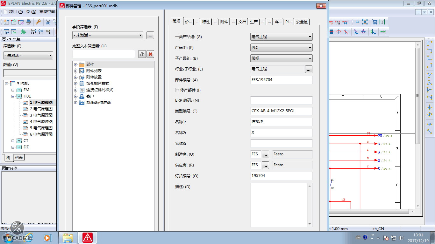
Task: Toggle the 停产部件 checkbox
Action: (x=177, y=90)
